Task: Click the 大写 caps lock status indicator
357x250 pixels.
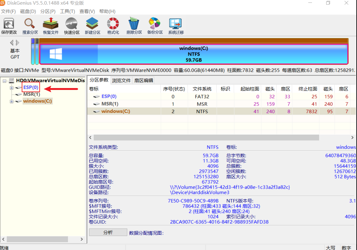Action: click(331, 248)
